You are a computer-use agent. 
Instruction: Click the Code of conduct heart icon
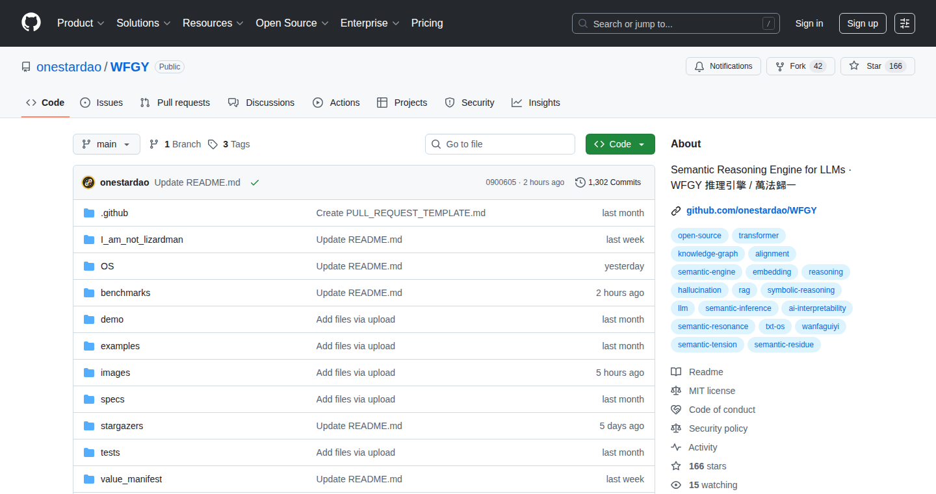click(x=676, y=410)
